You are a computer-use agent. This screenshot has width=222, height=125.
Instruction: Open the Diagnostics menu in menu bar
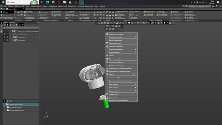(62, 6)
